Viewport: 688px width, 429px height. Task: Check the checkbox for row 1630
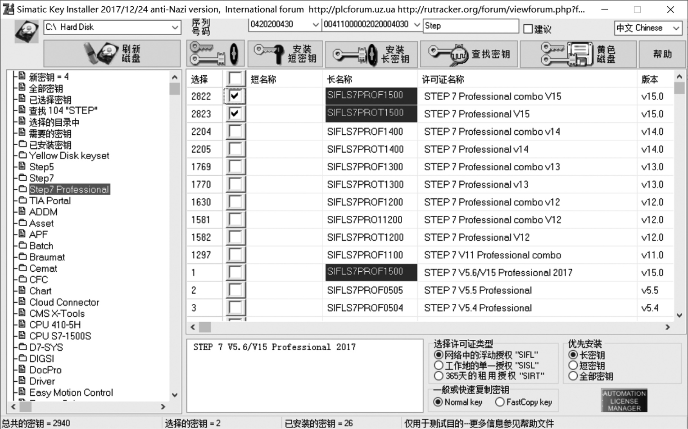pyautogui.click(x=235, y=201)
